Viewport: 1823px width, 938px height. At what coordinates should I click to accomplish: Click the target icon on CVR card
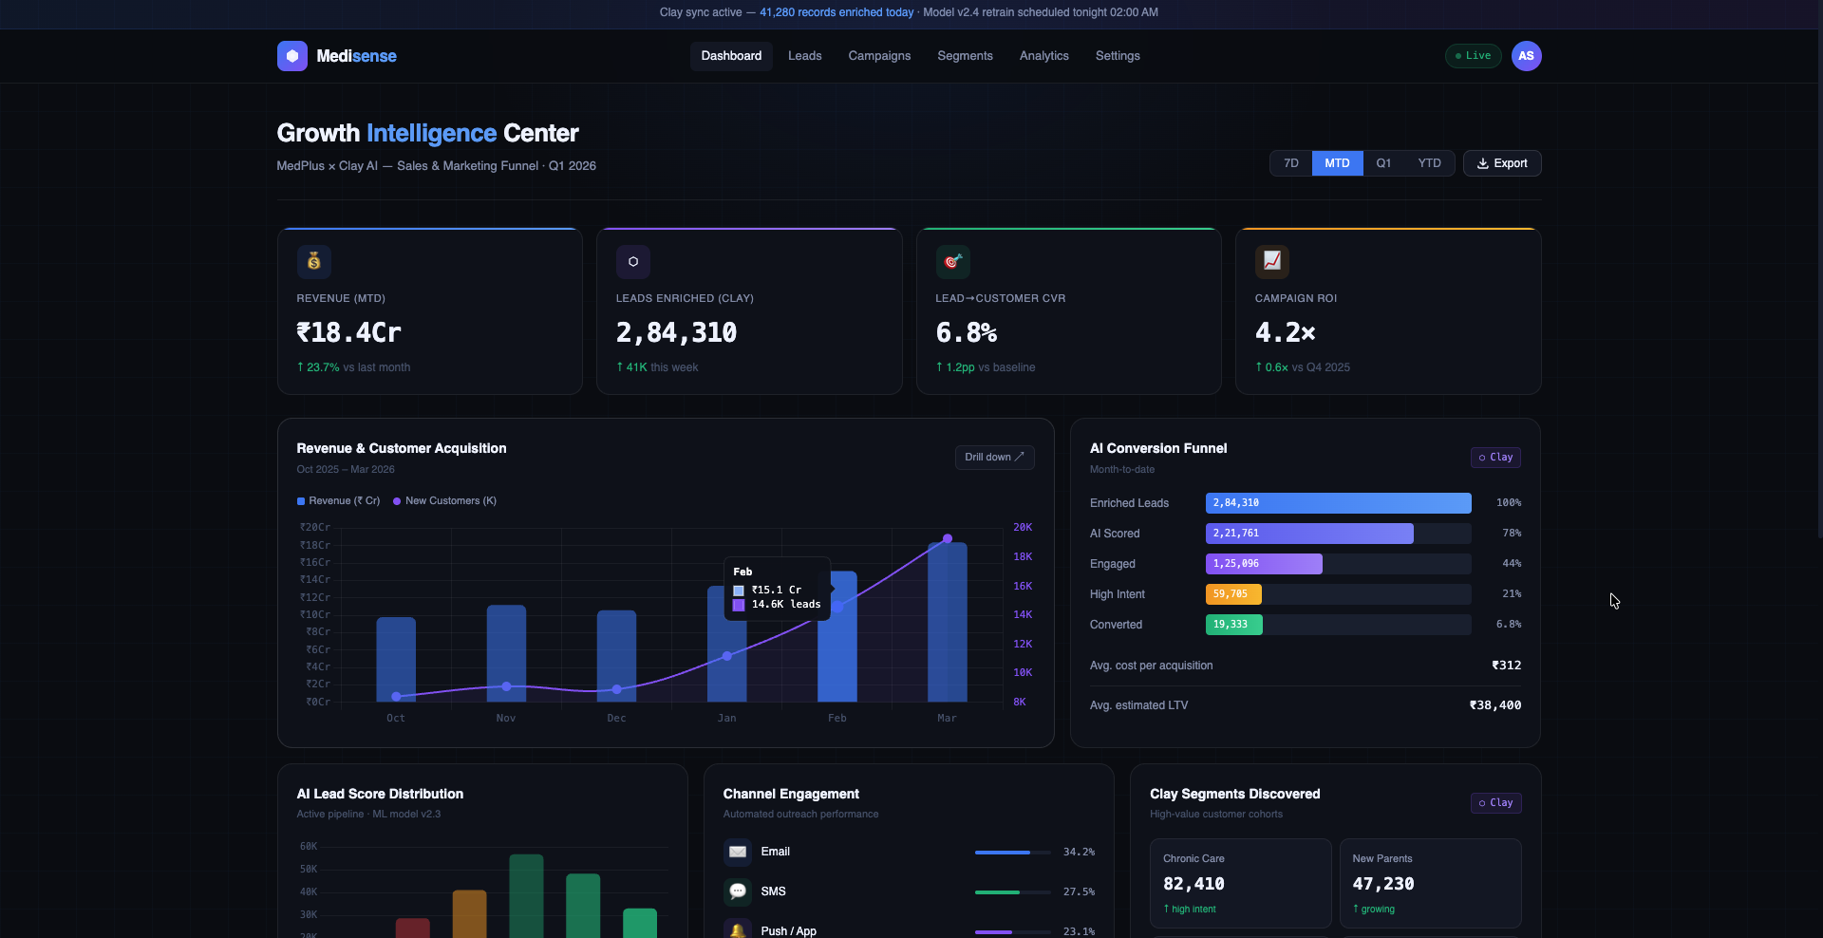coord(952,261)
